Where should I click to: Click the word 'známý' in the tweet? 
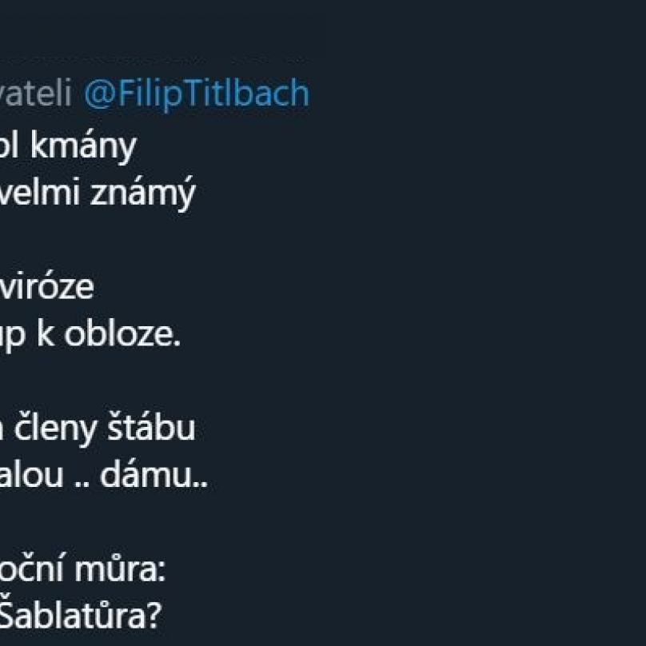click(142, 193)
